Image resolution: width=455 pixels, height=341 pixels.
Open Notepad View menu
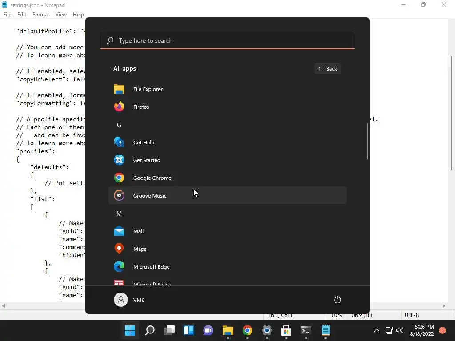pyautogui.click(x=61, y=15)
